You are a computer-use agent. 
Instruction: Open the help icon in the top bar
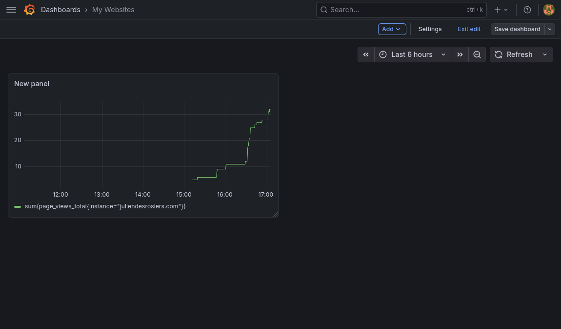pyautogui.click(x=527, y=10)
